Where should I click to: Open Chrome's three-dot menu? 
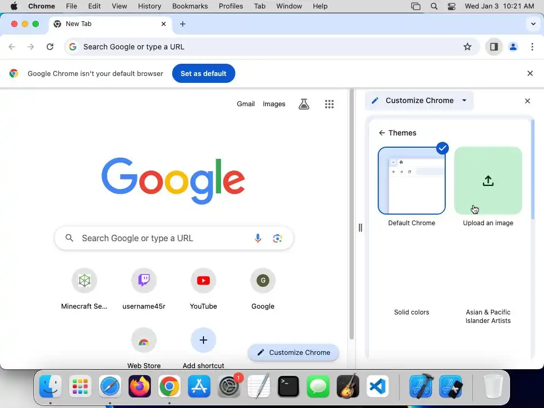[532, 47]
